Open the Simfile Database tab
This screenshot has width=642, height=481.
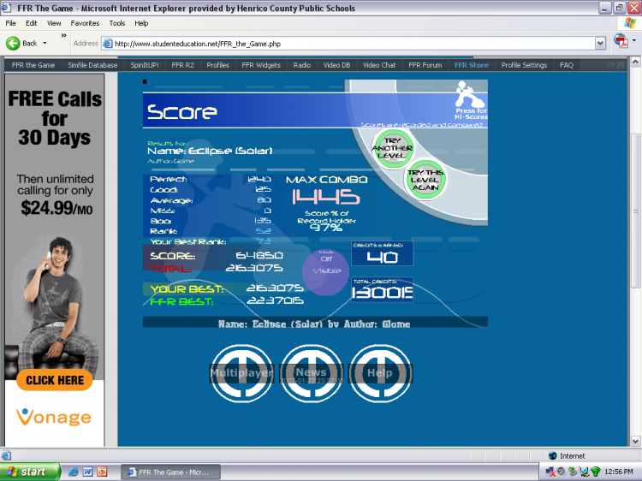coord(92,65)
